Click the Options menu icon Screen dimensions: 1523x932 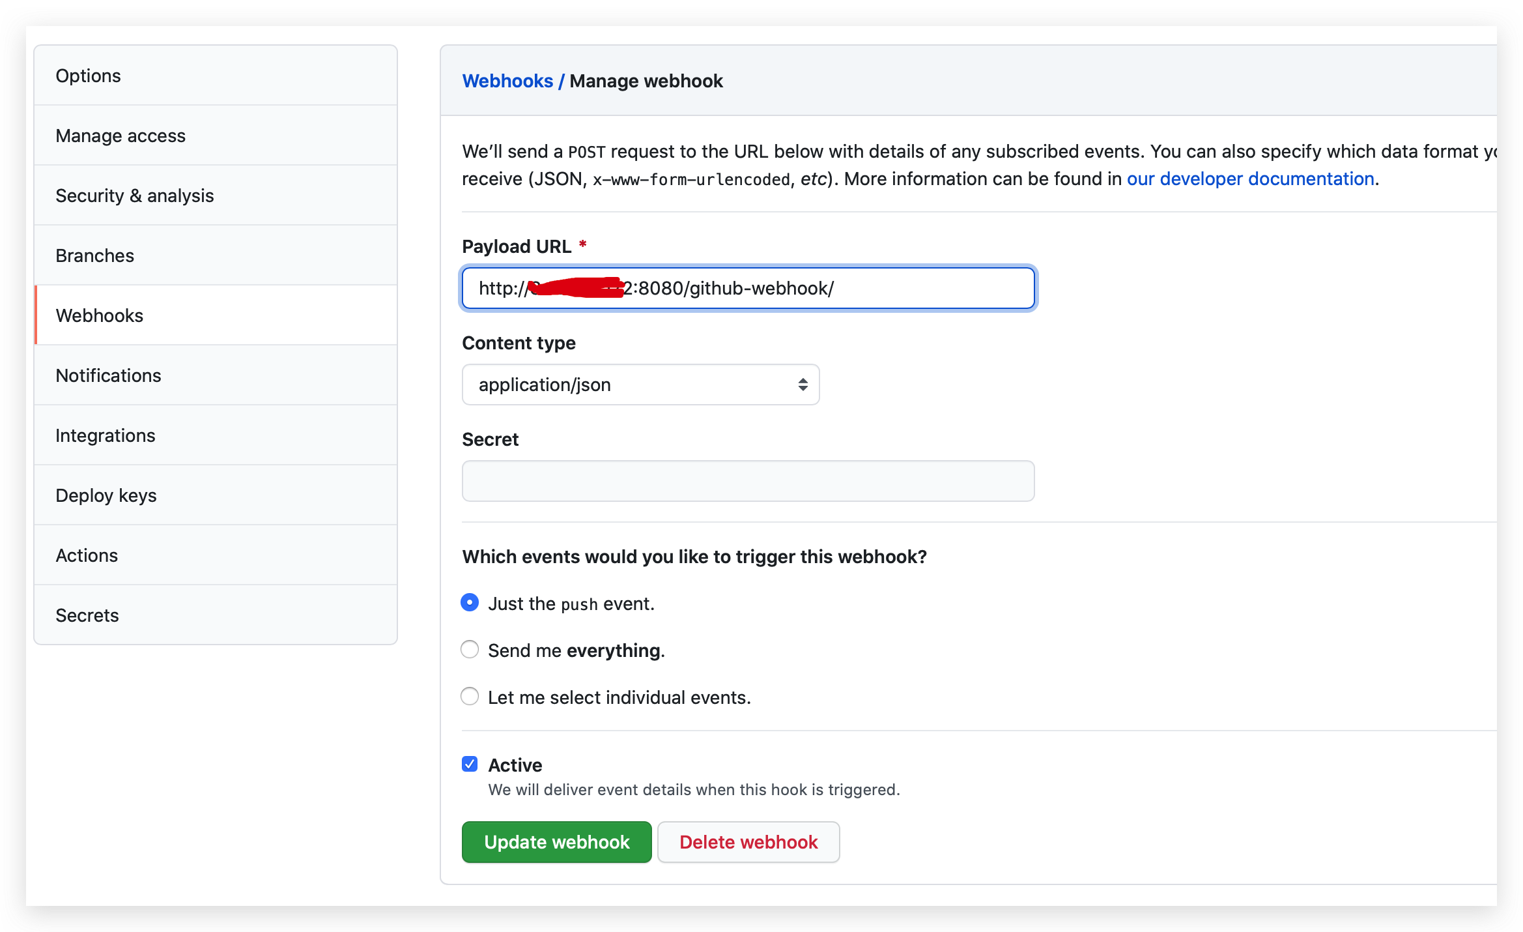click(88, 75)
